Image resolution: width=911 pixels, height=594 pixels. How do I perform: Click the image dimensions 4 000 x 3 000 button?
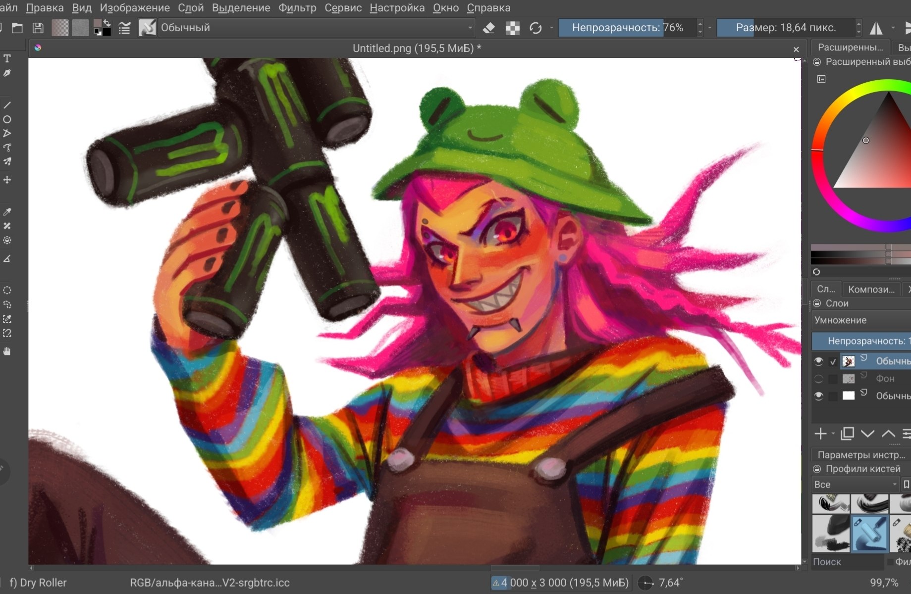pyautogui.click(x=560, y=583)
